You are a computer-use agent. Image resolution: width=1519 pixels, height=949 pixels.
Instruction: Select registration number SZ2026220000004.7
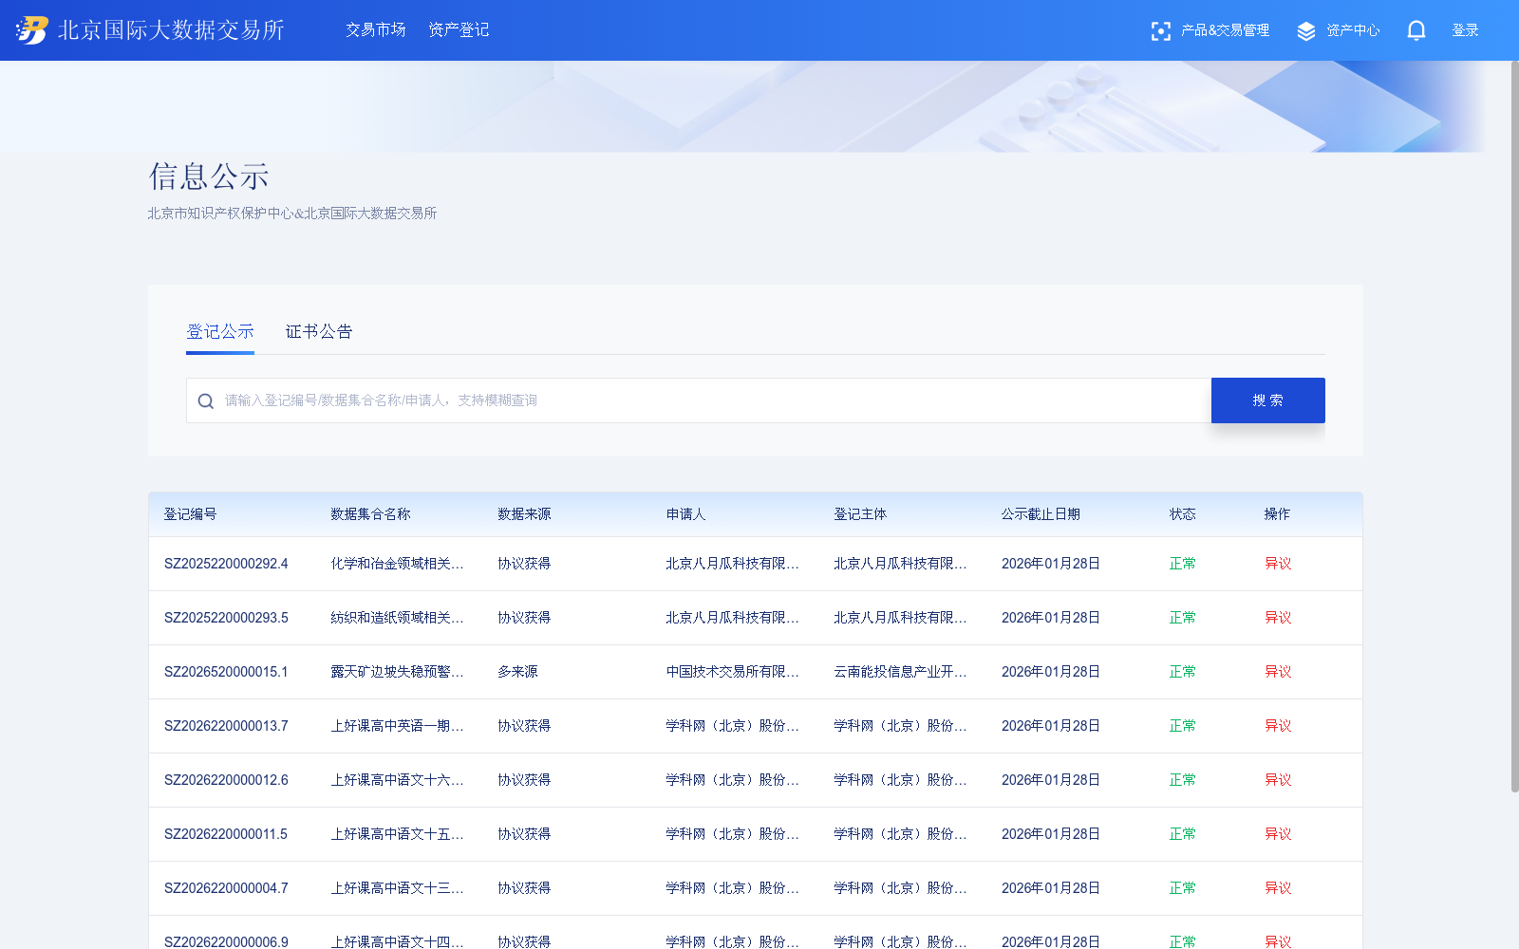pyautogui.click(x=226, y=888)
